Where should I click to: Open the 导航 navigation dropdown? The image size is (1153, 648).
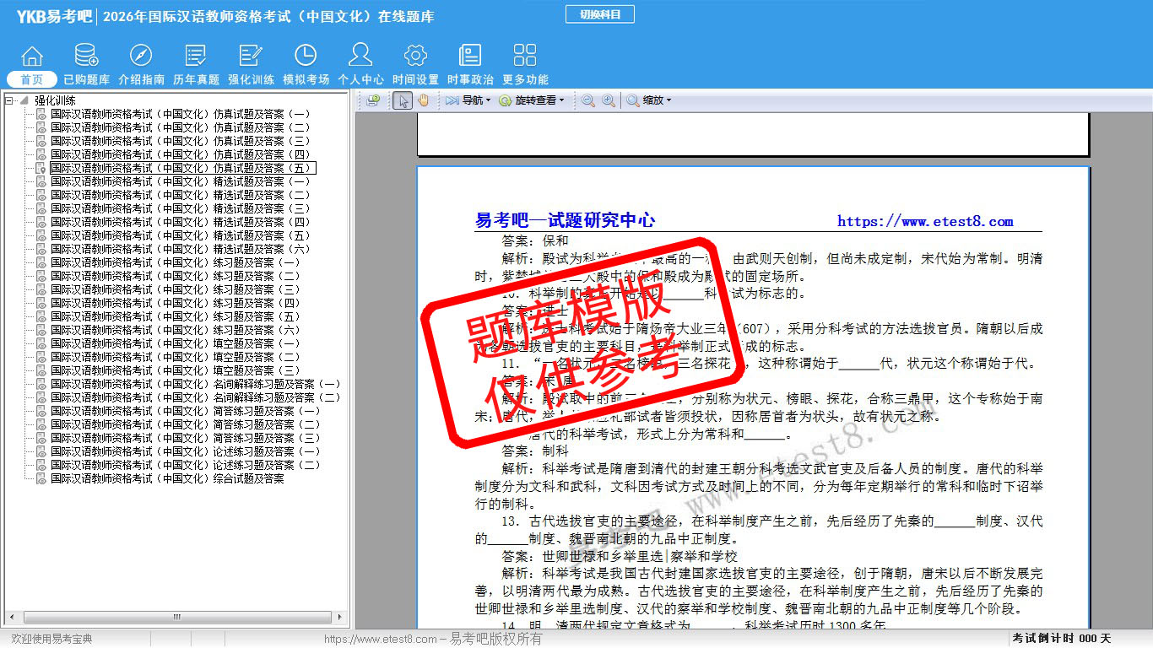coord(468,100)
